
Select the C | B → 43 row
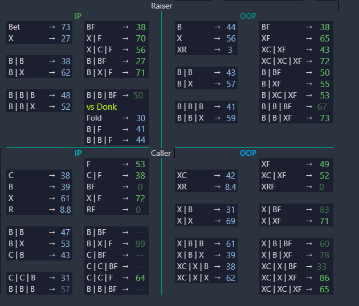click(39, 255)
